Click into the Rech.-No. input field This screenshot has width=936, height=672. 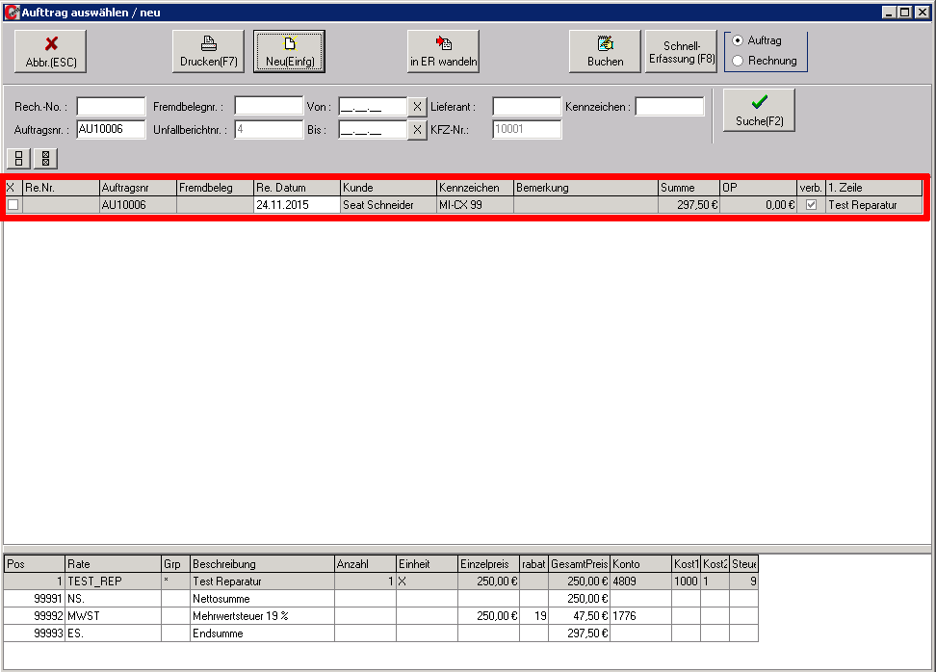tap(111, 107)
